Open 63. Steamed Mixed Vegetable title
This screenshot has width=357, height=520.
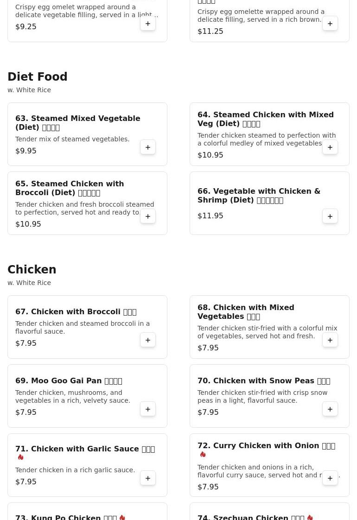(x=77, y=123)
